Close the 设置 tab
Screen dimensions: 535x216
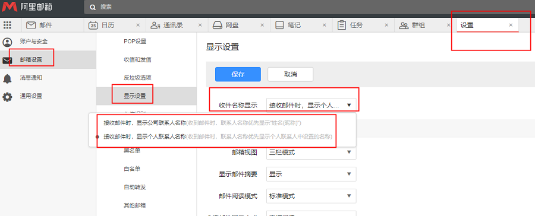pyautogui.click(x=511, y=25)
